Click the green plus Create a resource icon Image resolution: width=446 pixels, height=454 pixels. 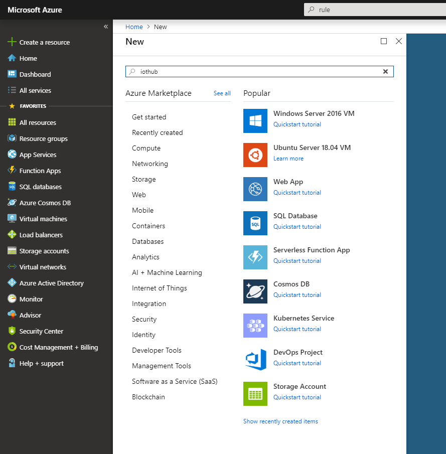click(x=12, y=42)
